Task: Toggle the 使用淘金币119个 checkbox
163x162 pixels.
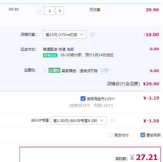Action: 83,99
